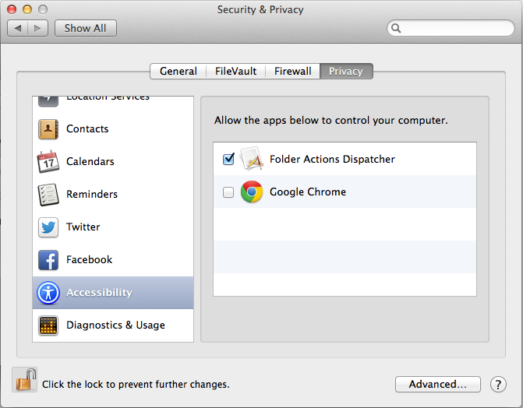523x408 pixels.
Task: Click the Reminders checklist icon
Action: (x=48, y=195)
